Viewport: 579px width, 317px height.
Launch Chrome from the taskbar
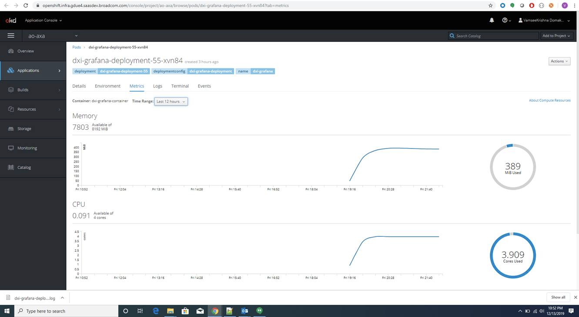point(214,311)
